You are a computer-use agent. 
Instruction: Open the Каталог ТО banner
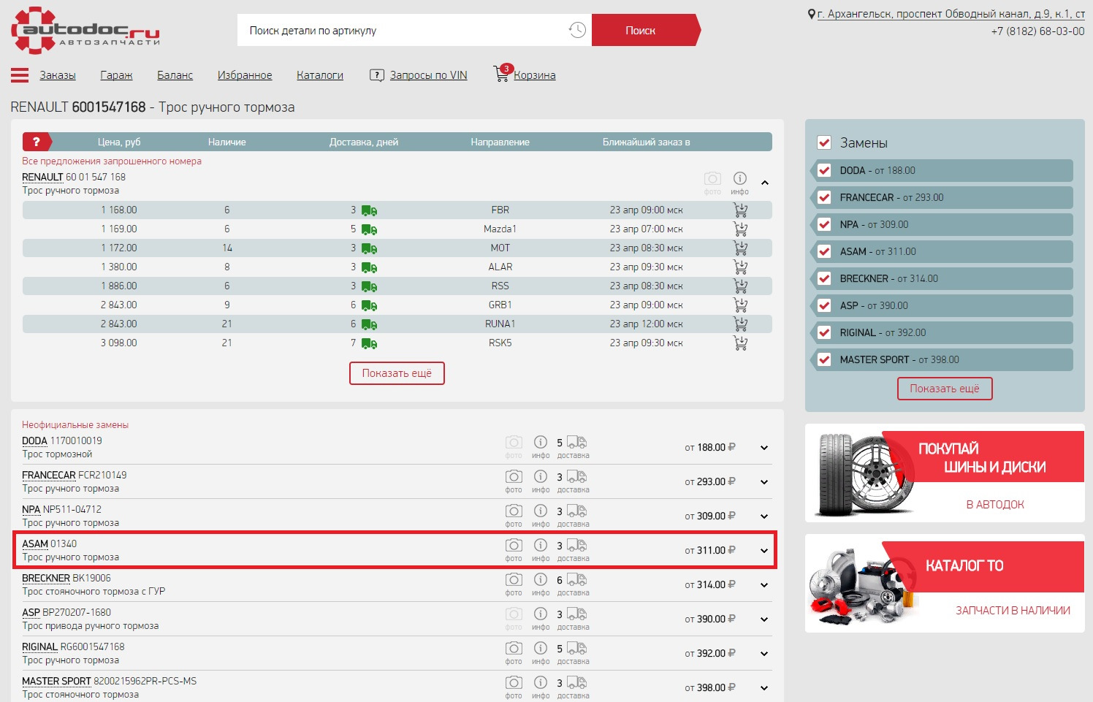[945, 583]
